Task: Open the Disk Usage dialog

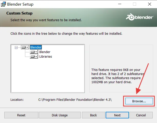Action: click(x=60, y=115)
